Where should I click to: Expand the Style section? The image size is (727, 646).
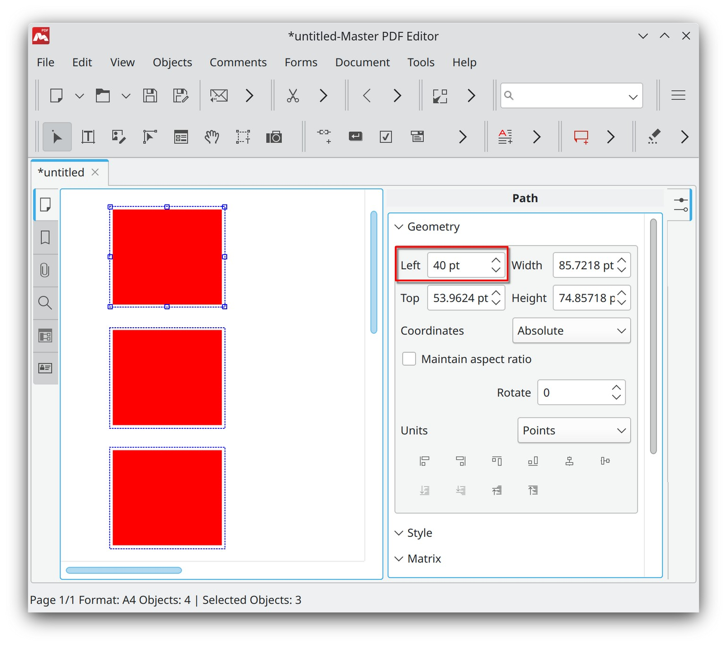pyautogui.click(x=399, y=533)
